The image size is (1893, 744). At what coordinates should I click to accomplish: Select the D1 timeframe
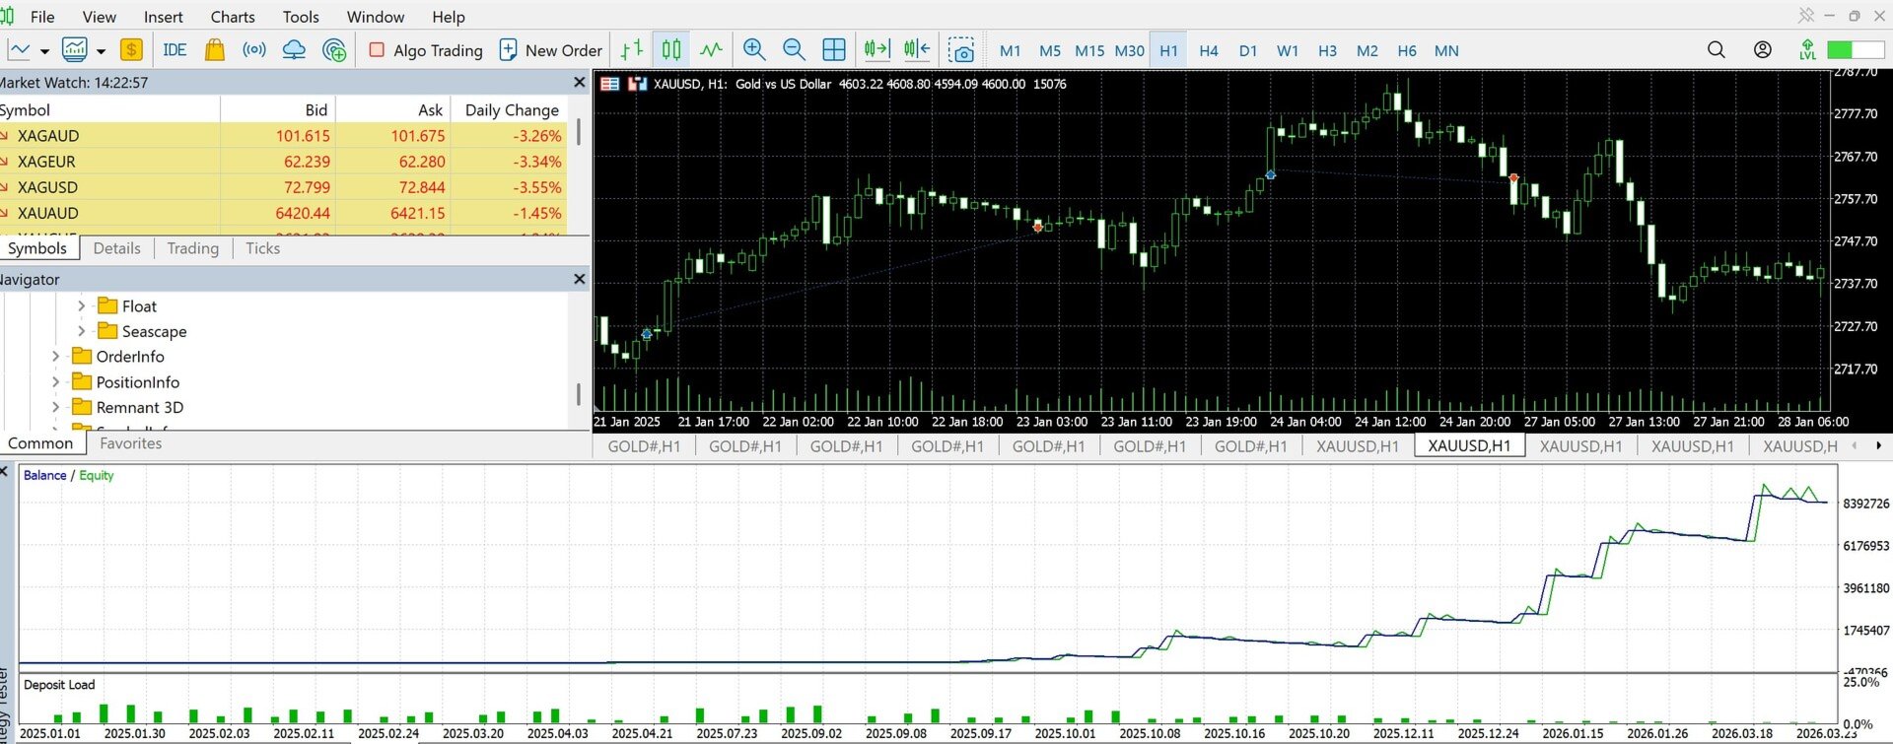[1248, 50]
